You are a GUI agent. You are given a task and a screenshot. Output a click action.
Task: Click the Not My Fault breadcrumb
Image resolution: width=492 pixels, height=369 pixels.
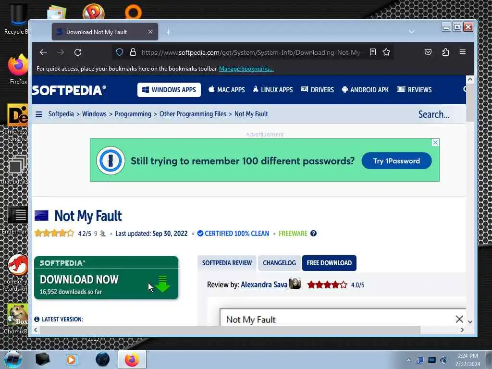pyautogui.click(x=251, y=114)
